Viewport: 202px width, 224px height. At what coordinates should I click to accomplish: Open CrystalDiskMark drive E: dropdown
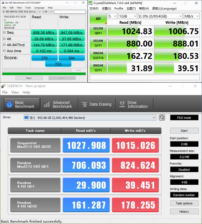160,16
